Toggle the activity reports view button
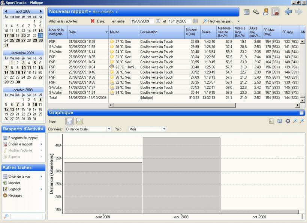 [275, 12]
